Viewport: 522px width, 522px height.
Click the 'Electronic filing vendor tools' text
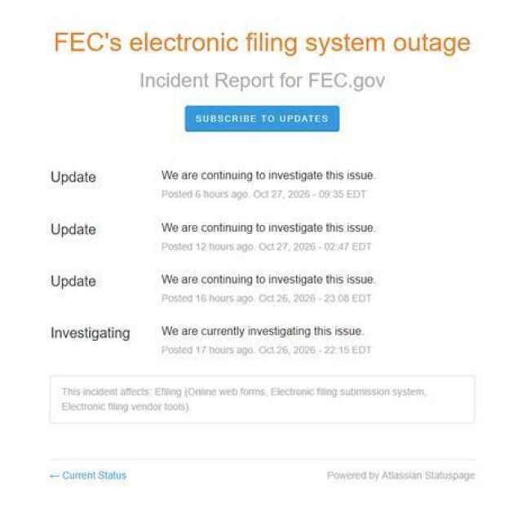(125, 407)
